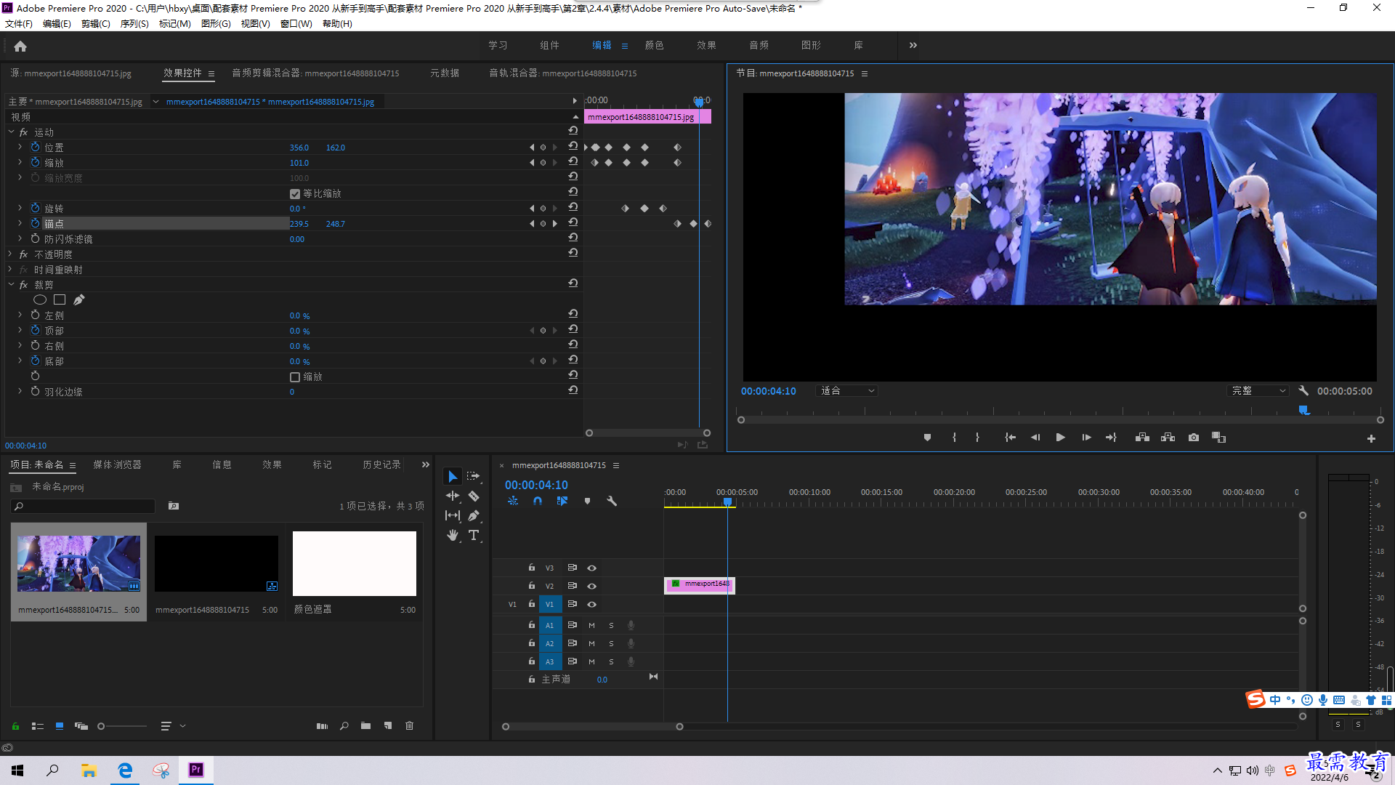Open program monitor settings wrench
The width and height of the screenshot is (1395, 785).
pyautogui.click(x=1303, y=391)
